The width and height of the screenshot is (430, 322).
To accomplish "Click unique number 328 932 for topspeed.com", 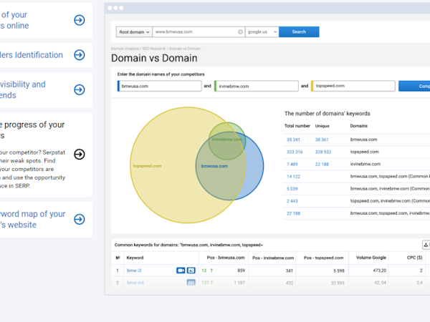I will (x=323, y=152).
